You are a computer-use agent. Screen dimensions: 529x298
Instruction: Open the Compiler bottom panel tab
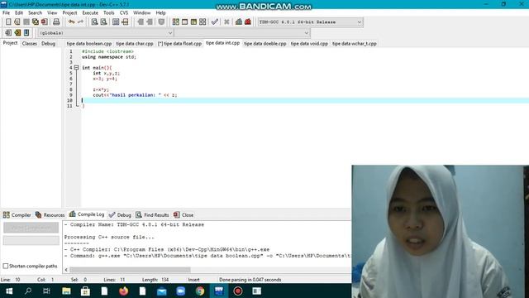click(x=17, y=215)
